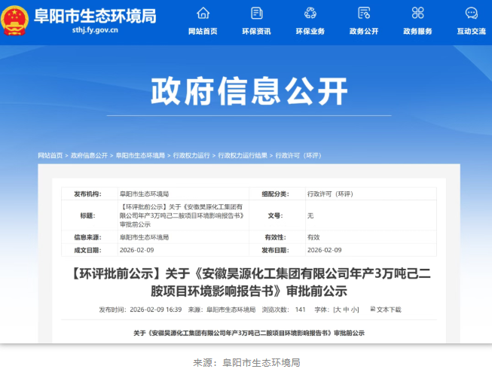Go to 阜阳市生态环境局 breadcrumb link

[140, 156]
